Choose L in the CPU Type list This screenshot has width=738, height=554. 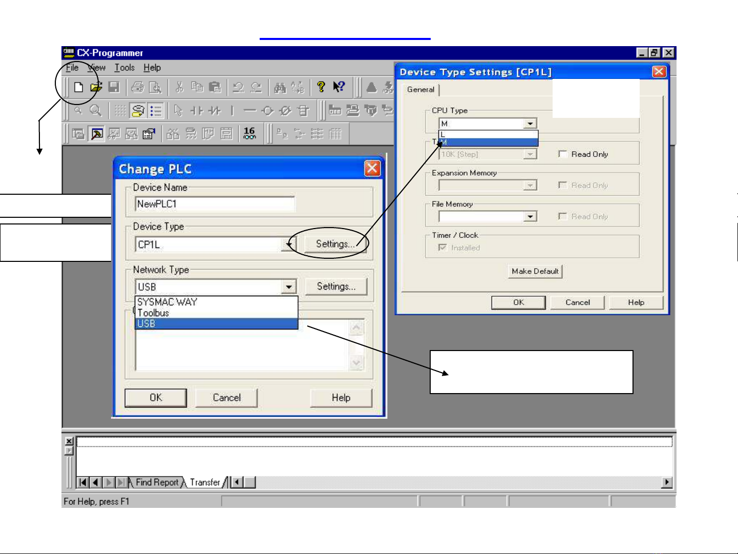coord(489,134)
